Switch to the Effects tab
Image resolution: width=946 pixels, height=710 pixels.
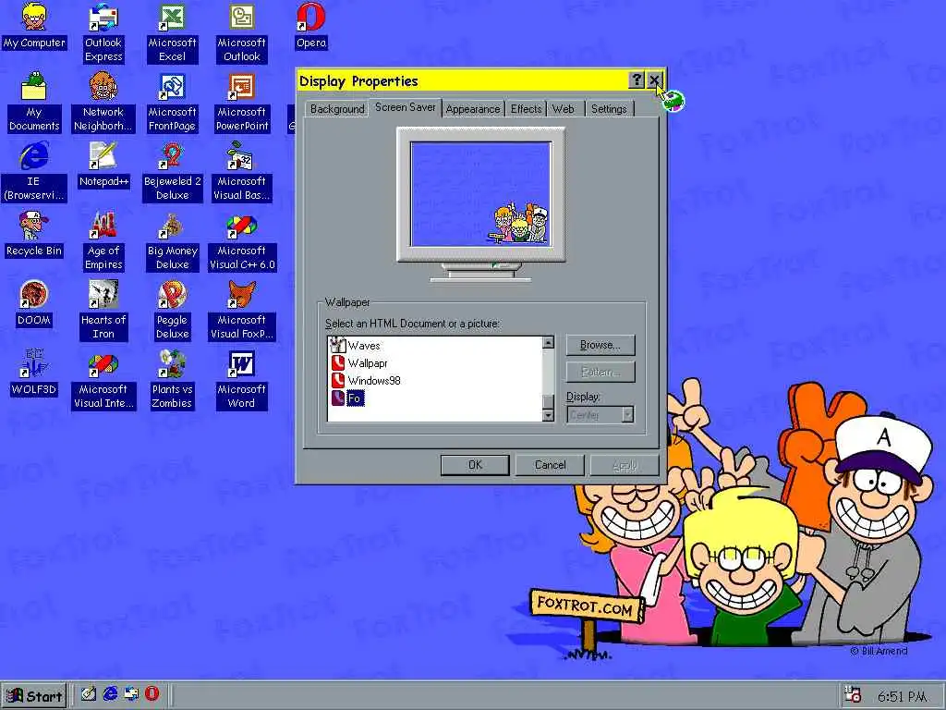pyautogui.click(x=526, y=109)
